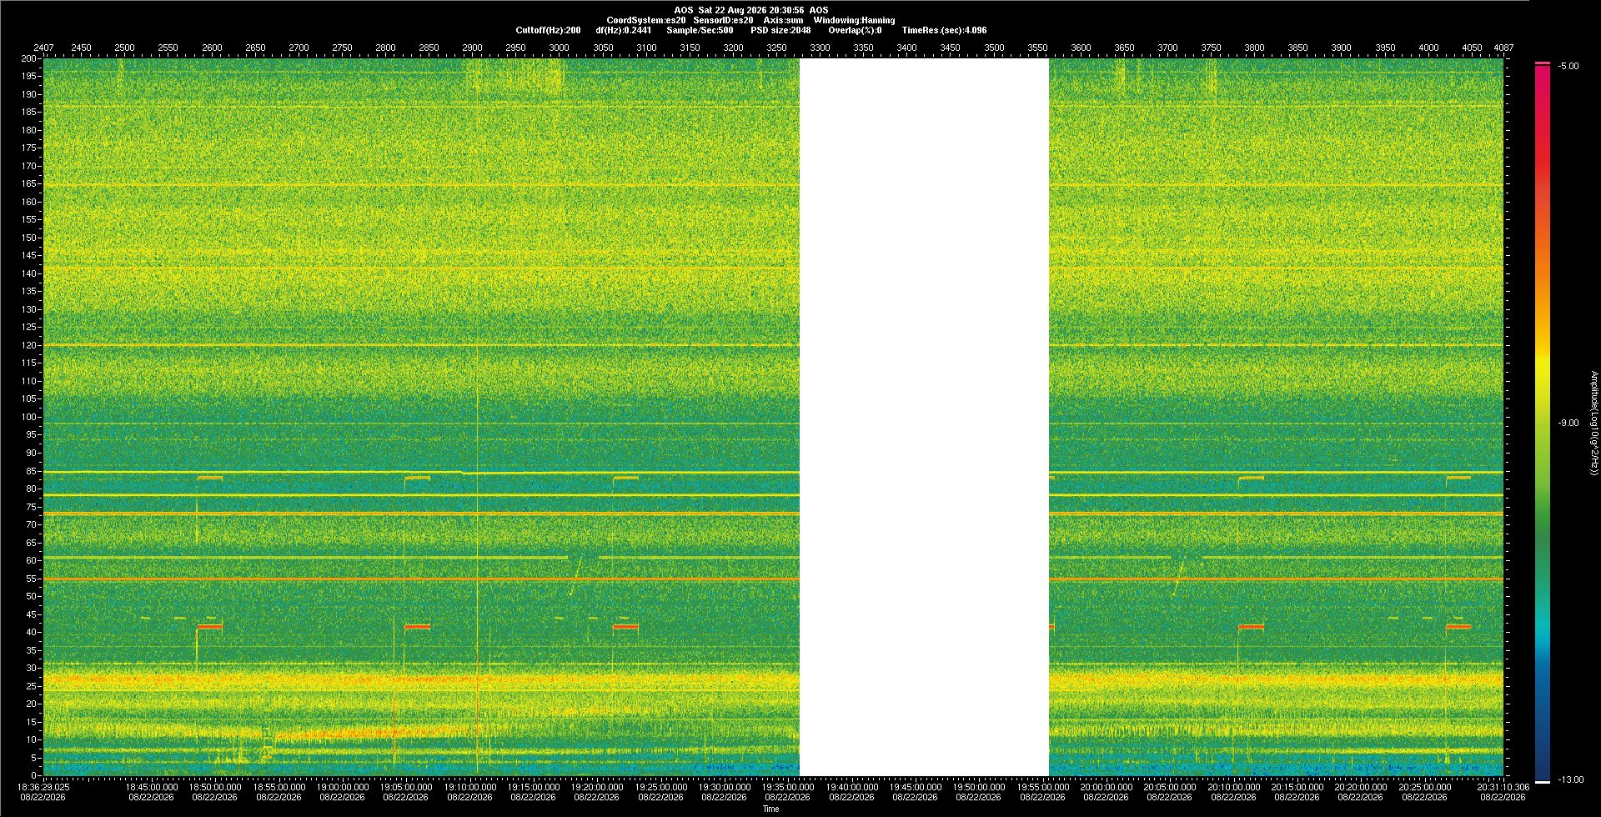This screenshot has height=817, width=1601.
Task: Click the 'df(Hz):0.2441' parameter
Action: coord(624,30)
